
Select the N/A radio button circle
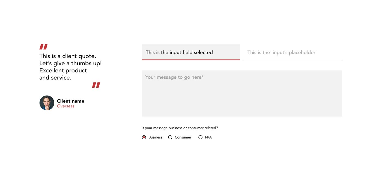[201, 137]
